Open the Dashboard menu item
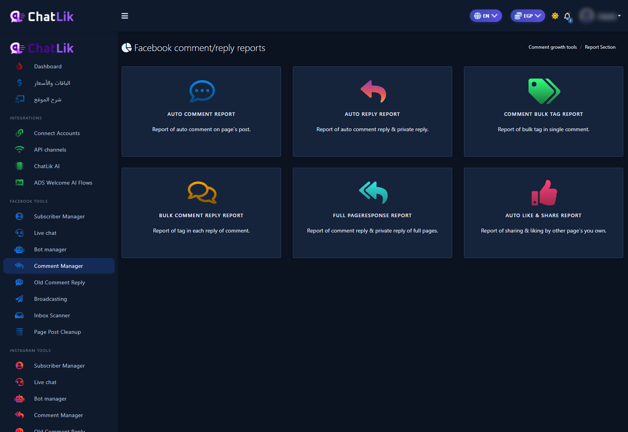Image resolution: width=628 pixels, height=432 pixels. pos(59,66)
